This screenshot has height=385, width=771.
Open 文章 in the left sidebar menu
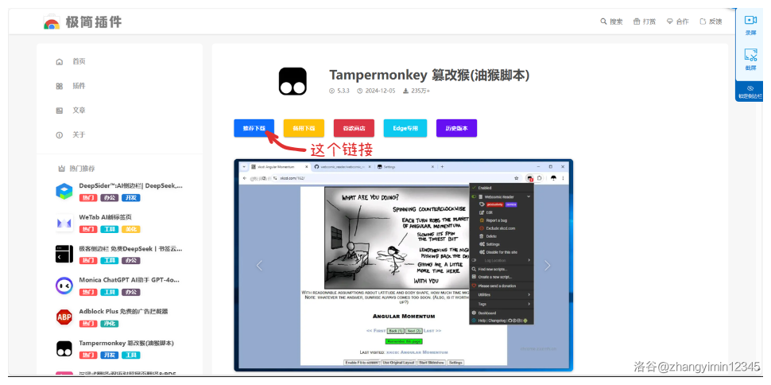[x=78, y=111]
